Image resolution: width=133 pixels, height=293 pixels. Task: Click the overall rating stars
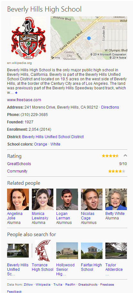[x=110, y=155]
